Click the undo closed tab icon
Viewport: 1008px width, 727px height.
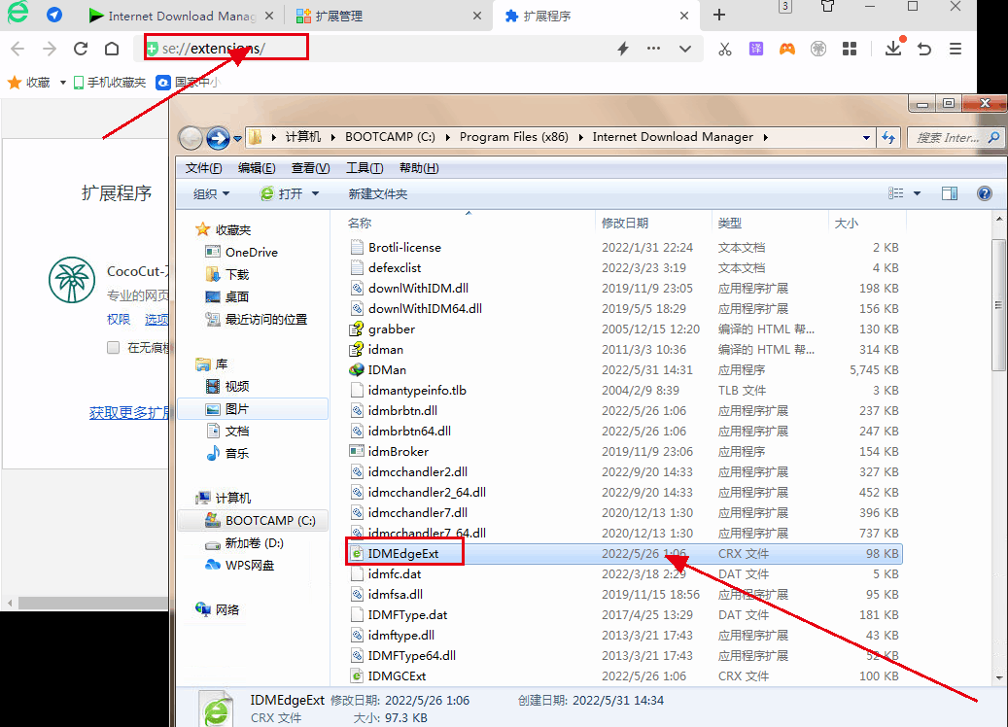[x=924, y=49]
